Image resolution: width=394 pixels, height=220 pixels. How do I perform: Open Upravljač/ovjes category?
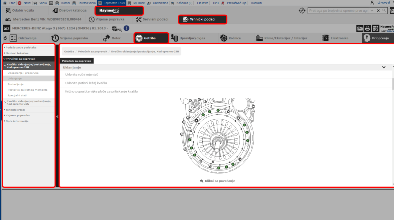coord(188,38)
